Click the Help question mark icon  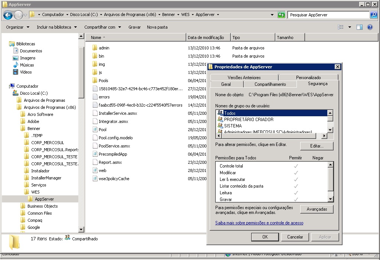370,27
